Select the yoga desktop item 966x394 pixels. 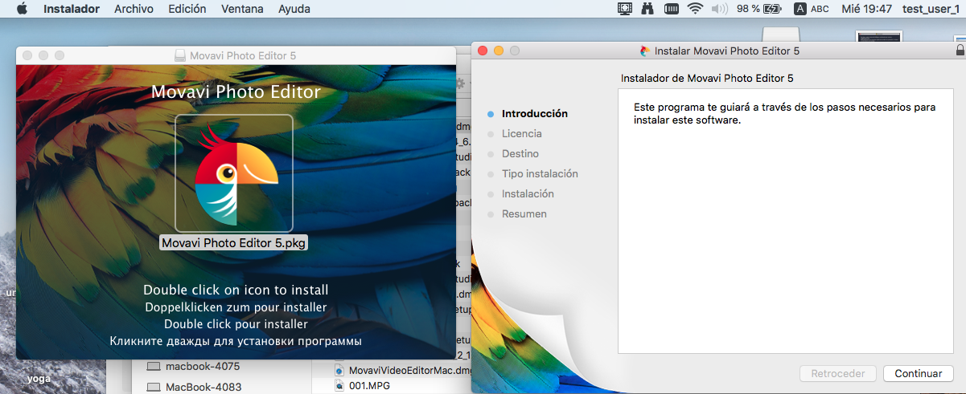39,379
